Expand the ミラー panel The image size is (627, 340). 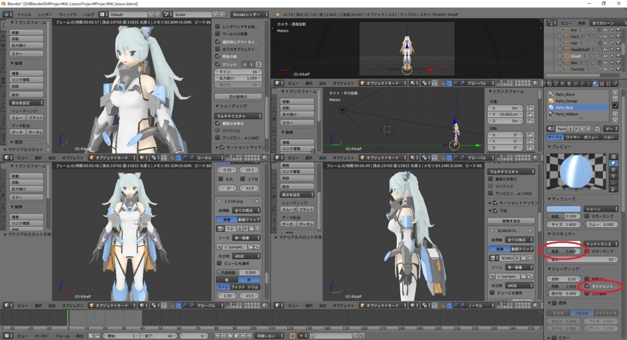coord(549,338)
